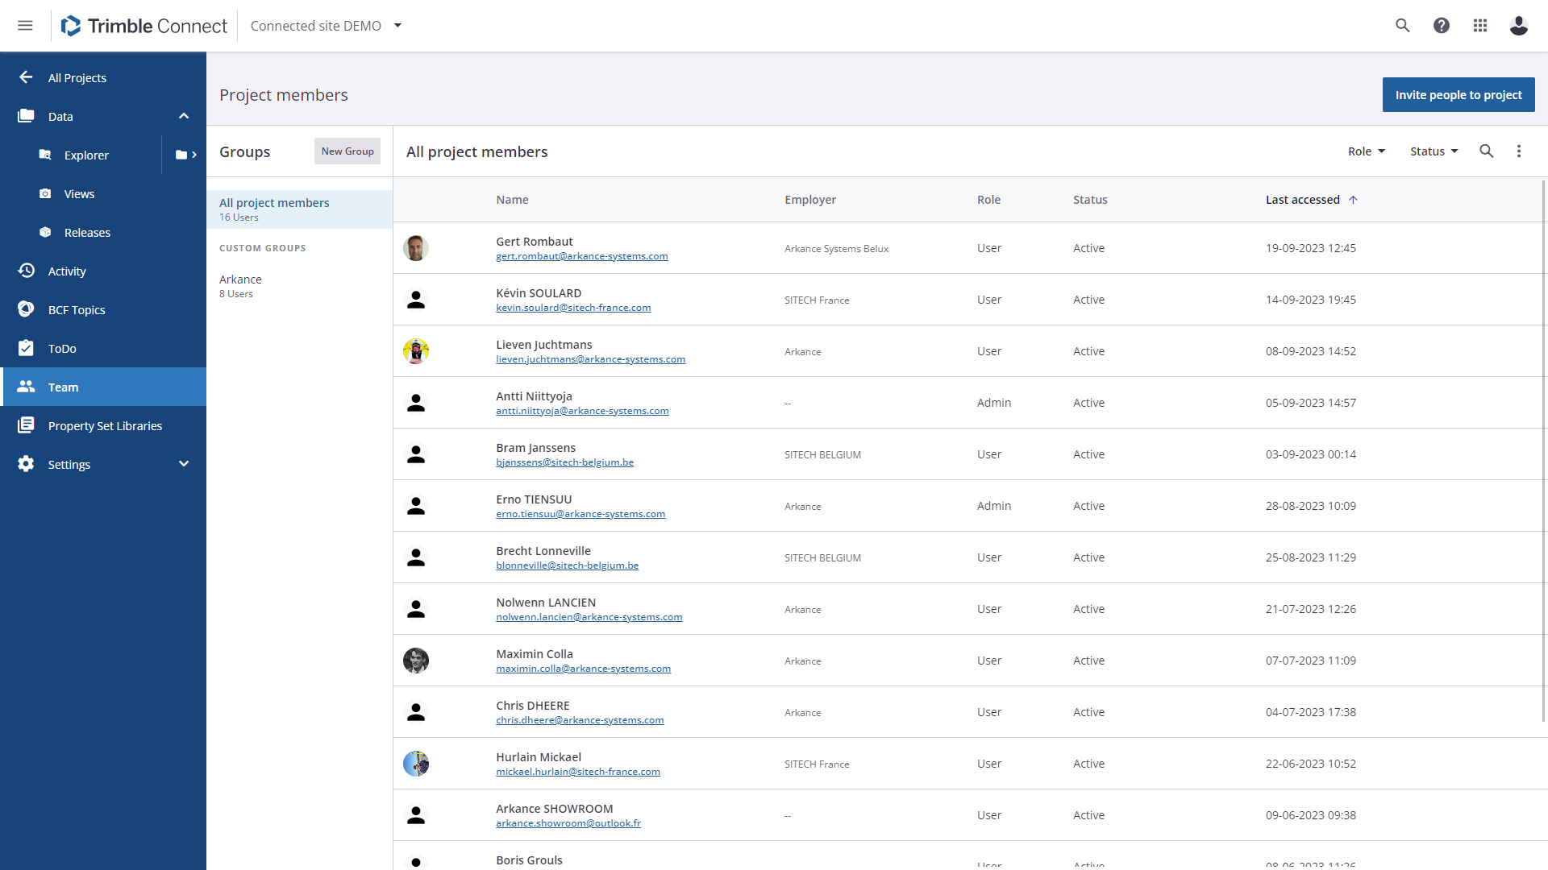Open the Status filter dropdown
The width and height of the screenshot is (1548, 870).
click(x=1434, y=151)
